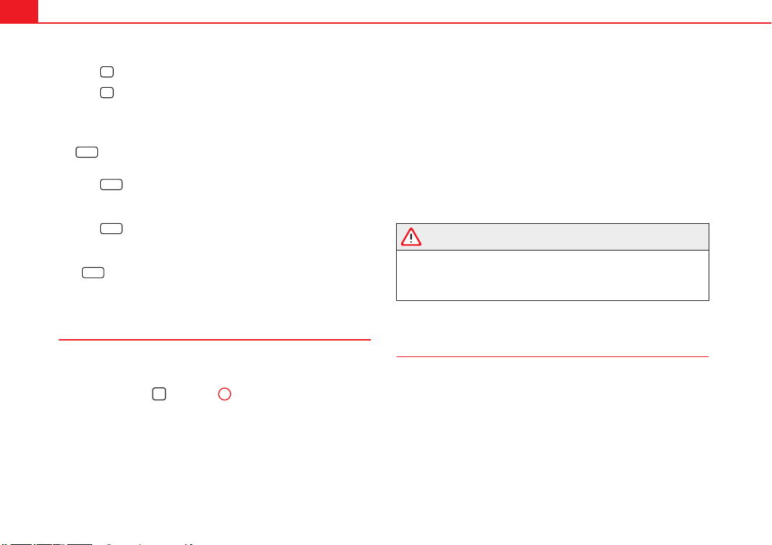Click the long red line atop the page
772x545 pixels.
405,22
